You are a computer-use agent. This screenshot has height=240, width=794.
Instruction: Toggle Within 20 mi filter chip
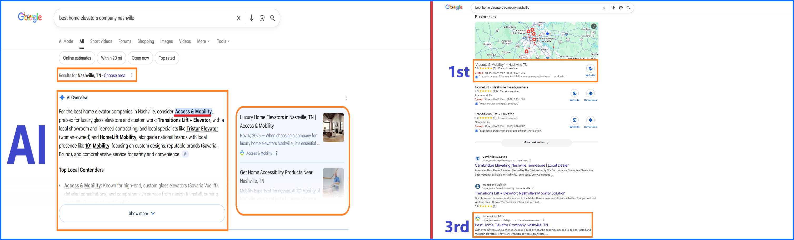(x=111, y=58)
